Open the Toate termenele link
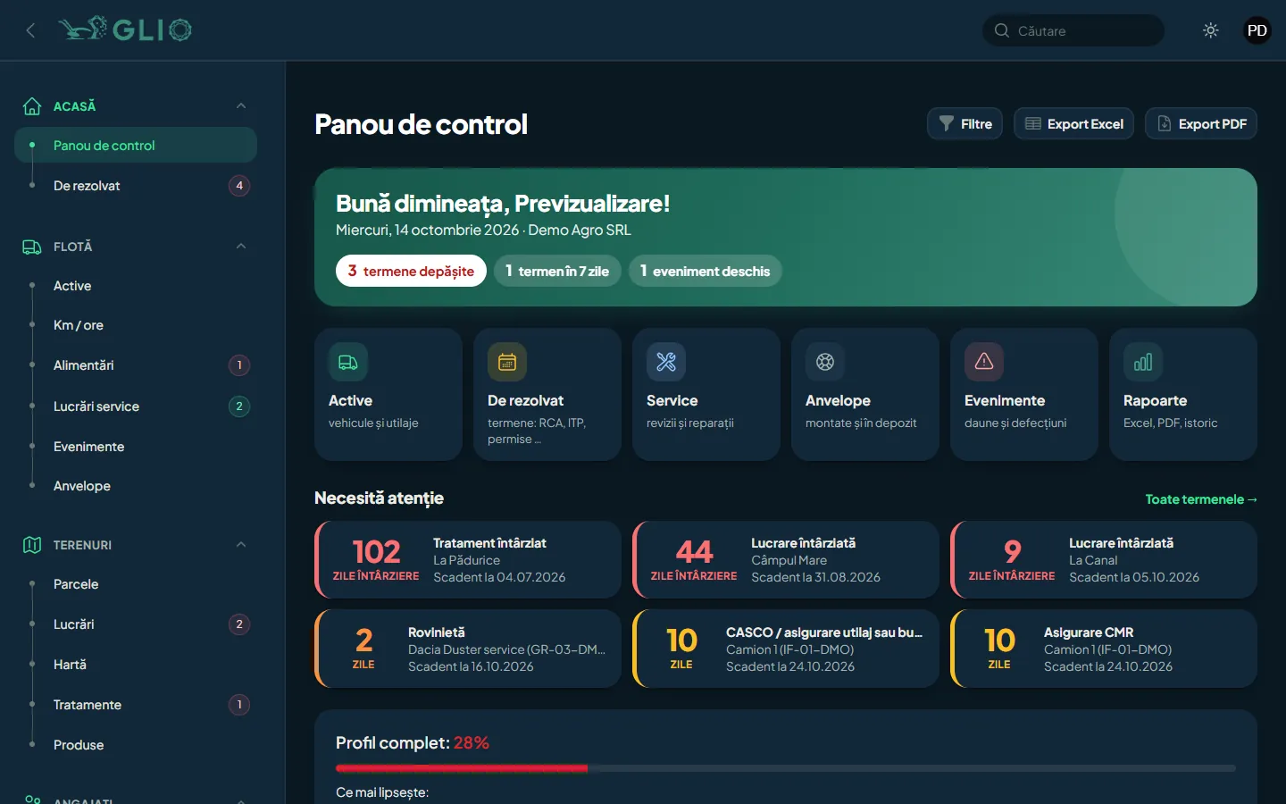 pos(1201,499)
